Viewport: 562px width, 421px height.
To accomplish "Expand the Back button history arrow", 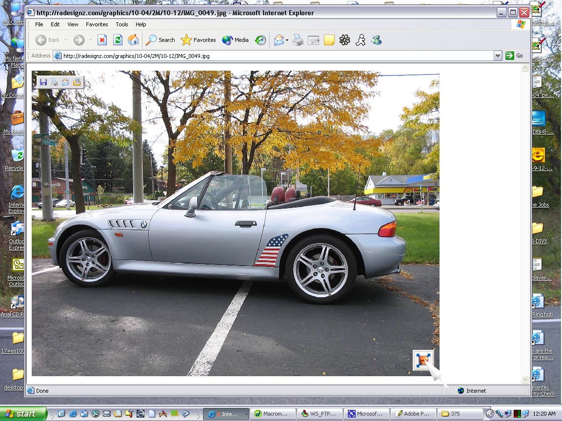I will pos(66,40).
